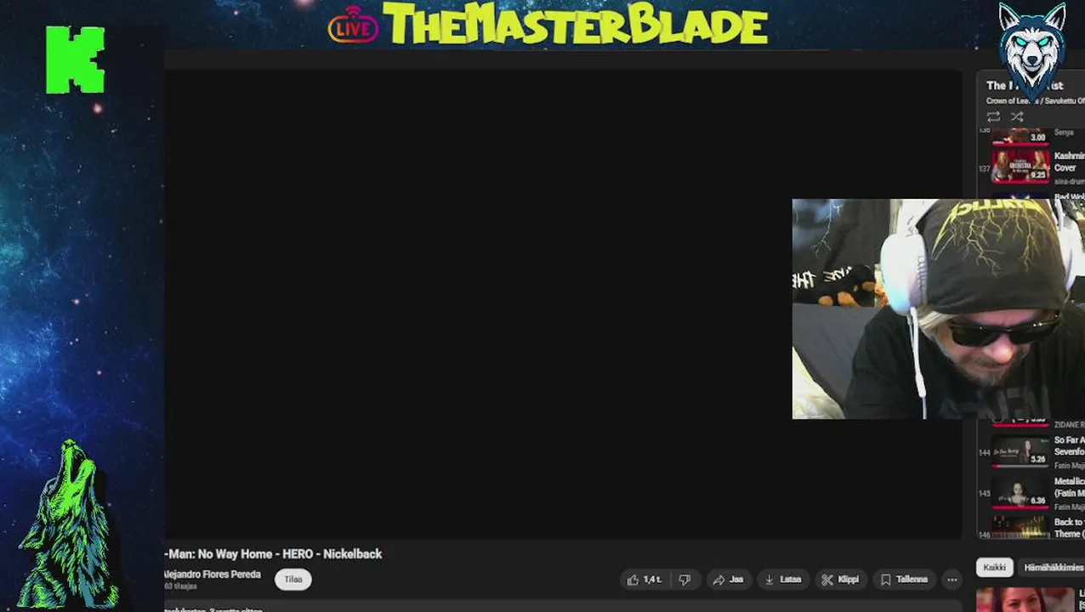Click the black video player area

[x=563, y=303]
